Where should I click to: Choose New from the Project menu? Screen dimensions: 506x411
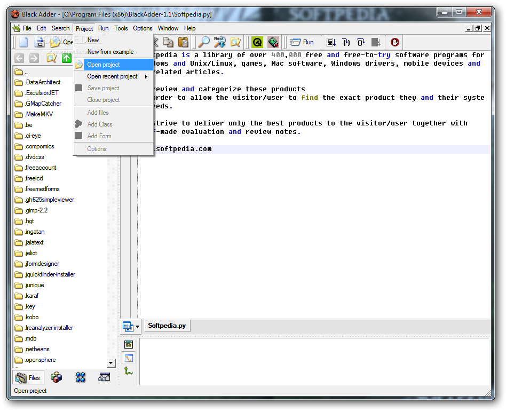(x=114, y=40)
